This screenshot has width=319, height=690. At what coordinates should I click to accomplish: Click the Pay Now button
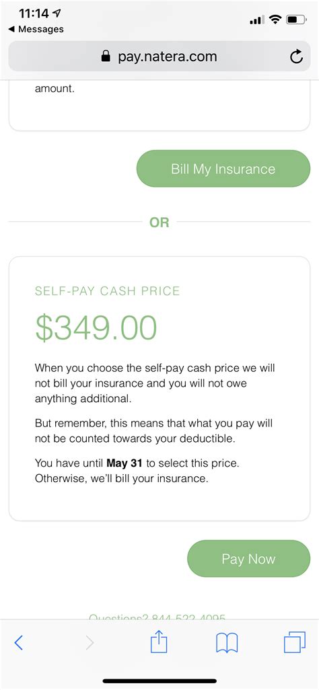coord(249,559)
